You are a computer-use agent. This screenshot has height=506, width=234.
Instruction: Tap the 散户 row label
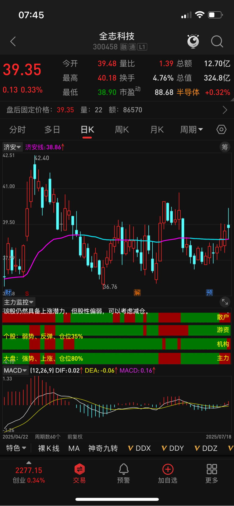pyautogui.click(x=223, y=317)
